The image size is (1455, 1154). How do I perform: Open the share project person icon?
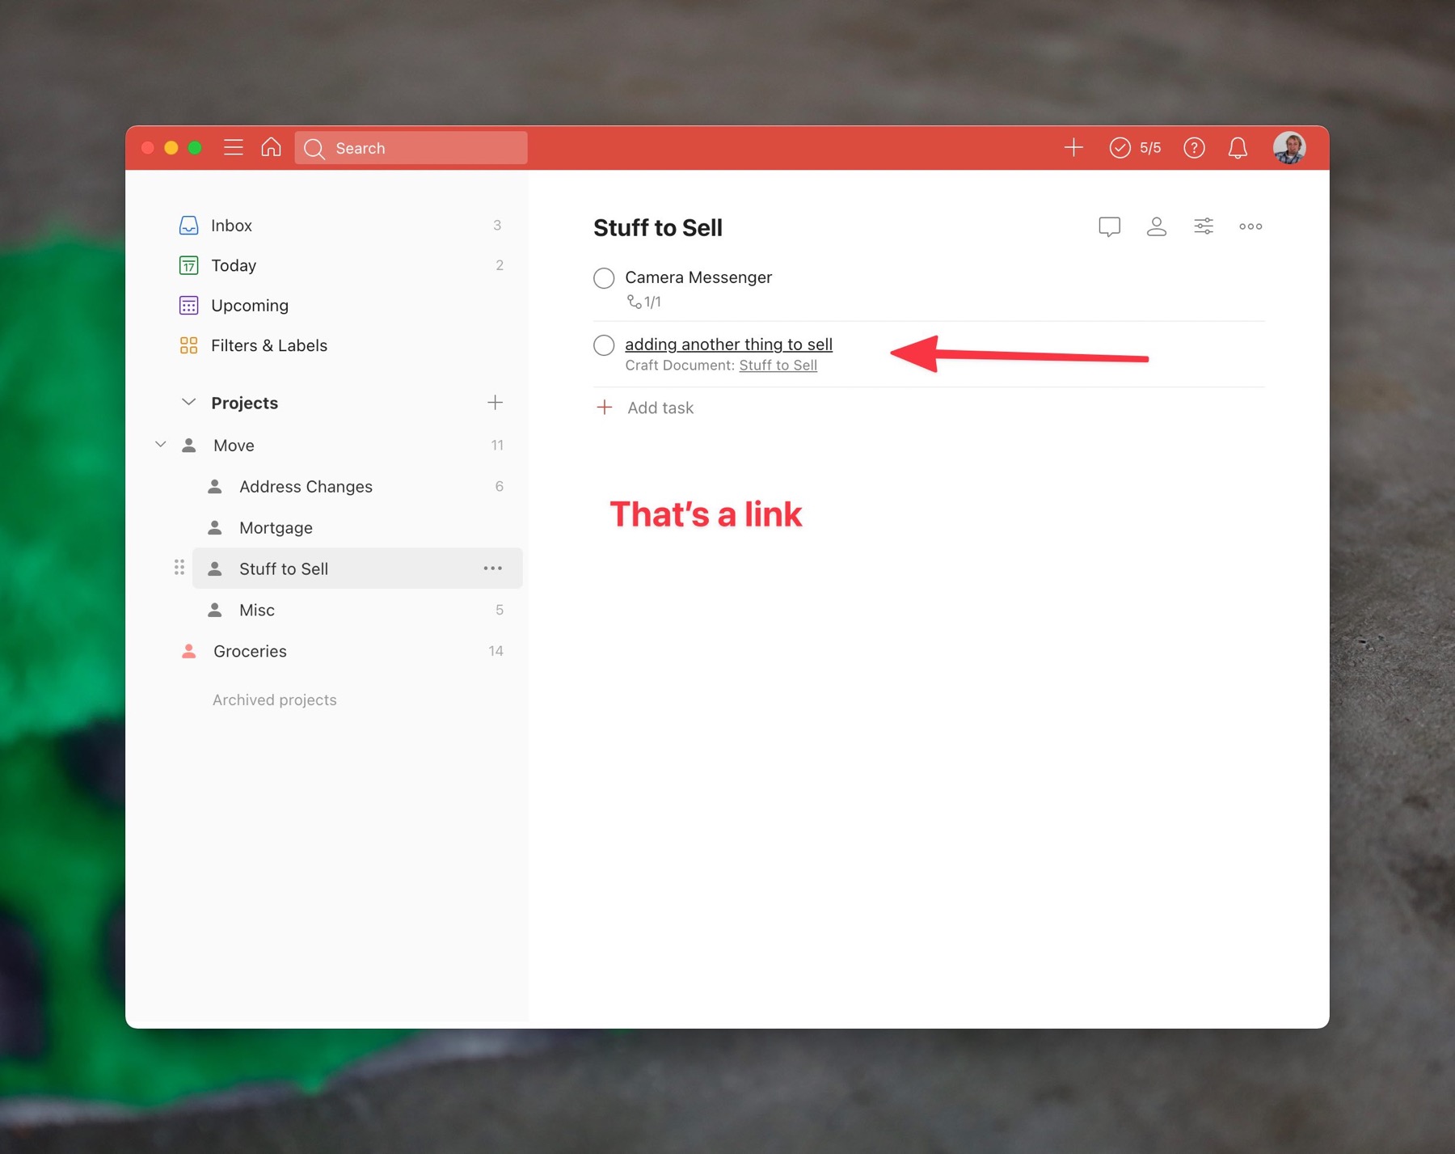pyautogui.click(x=1156, y=226)
